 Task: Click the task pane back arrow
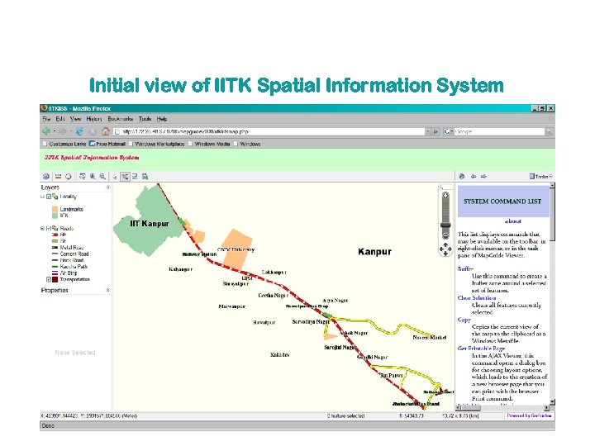click(474, 177)
